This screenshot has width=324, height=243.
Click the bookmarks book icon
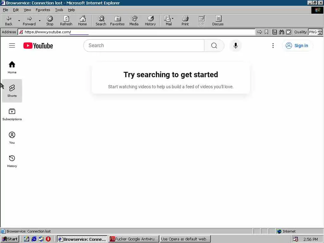(274, 32)
